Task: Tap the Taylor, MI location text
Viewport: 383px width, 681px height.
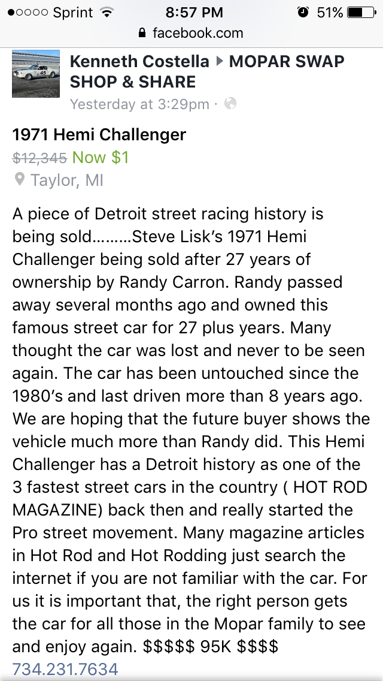Action: (67, 180)
